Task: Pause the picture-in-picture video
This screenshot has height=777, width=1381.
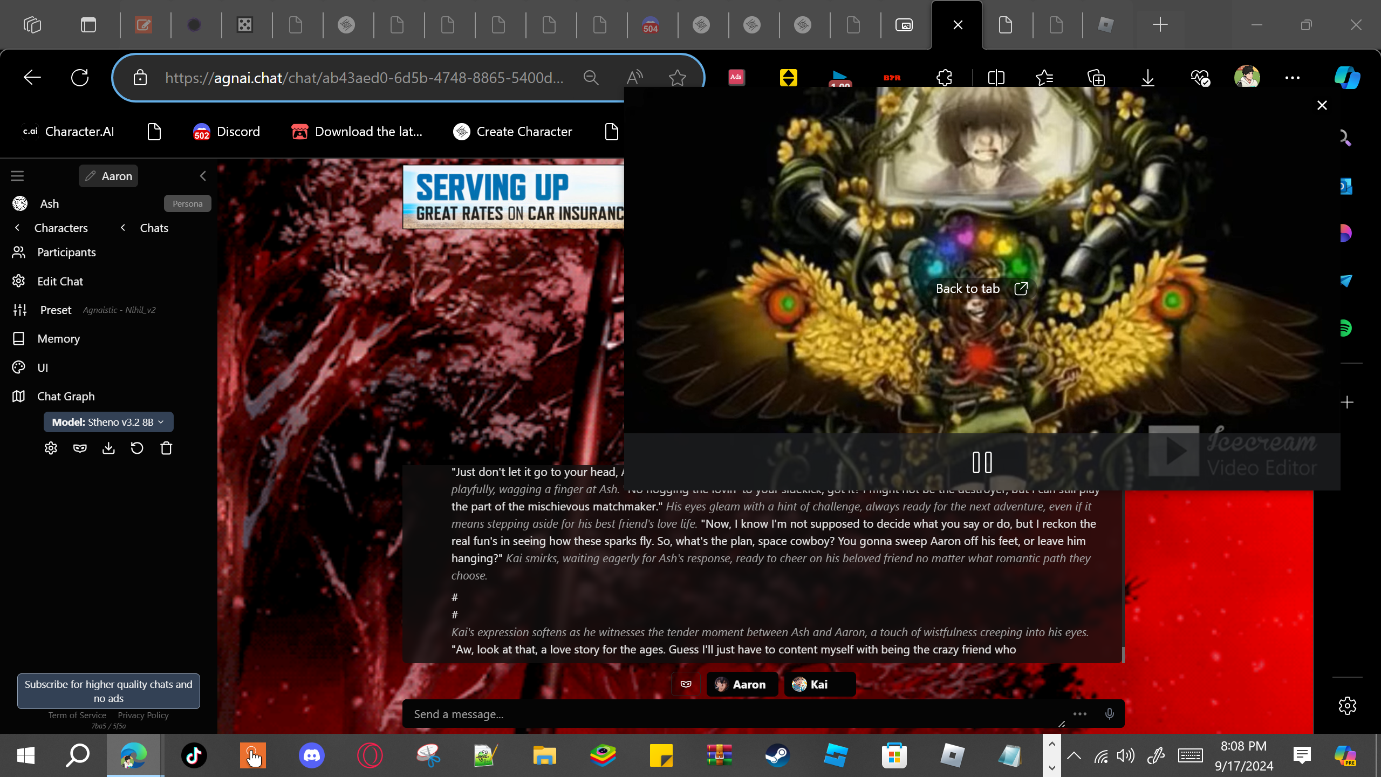Action: (x=982, y=462)
